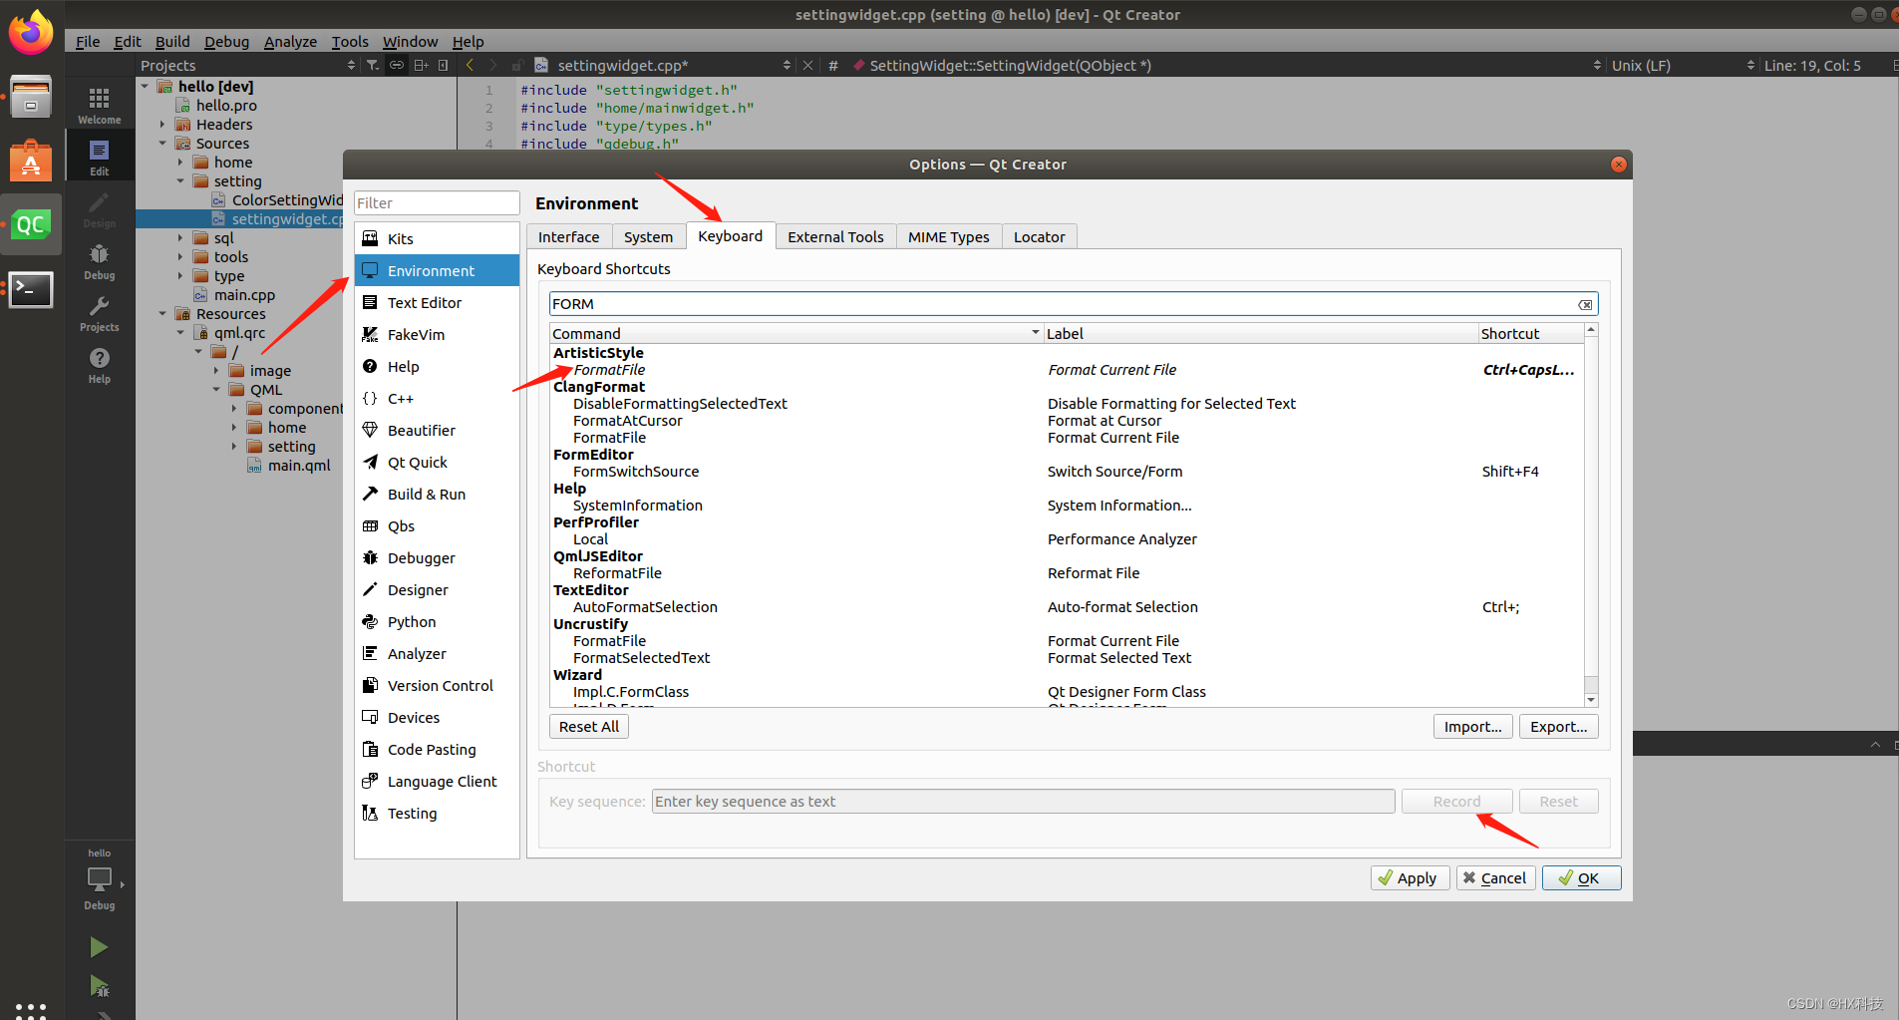Viewport: 1899px width, 1020px height.
Task: Switch to the MIME Types tab
Action: [x=949, y=236]
